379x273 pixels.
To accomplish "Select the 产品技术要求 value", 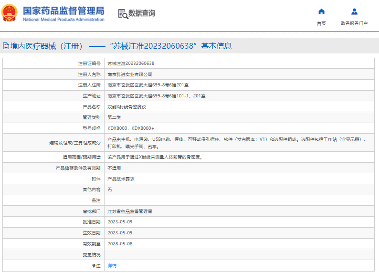I will [x=121, y=179].
